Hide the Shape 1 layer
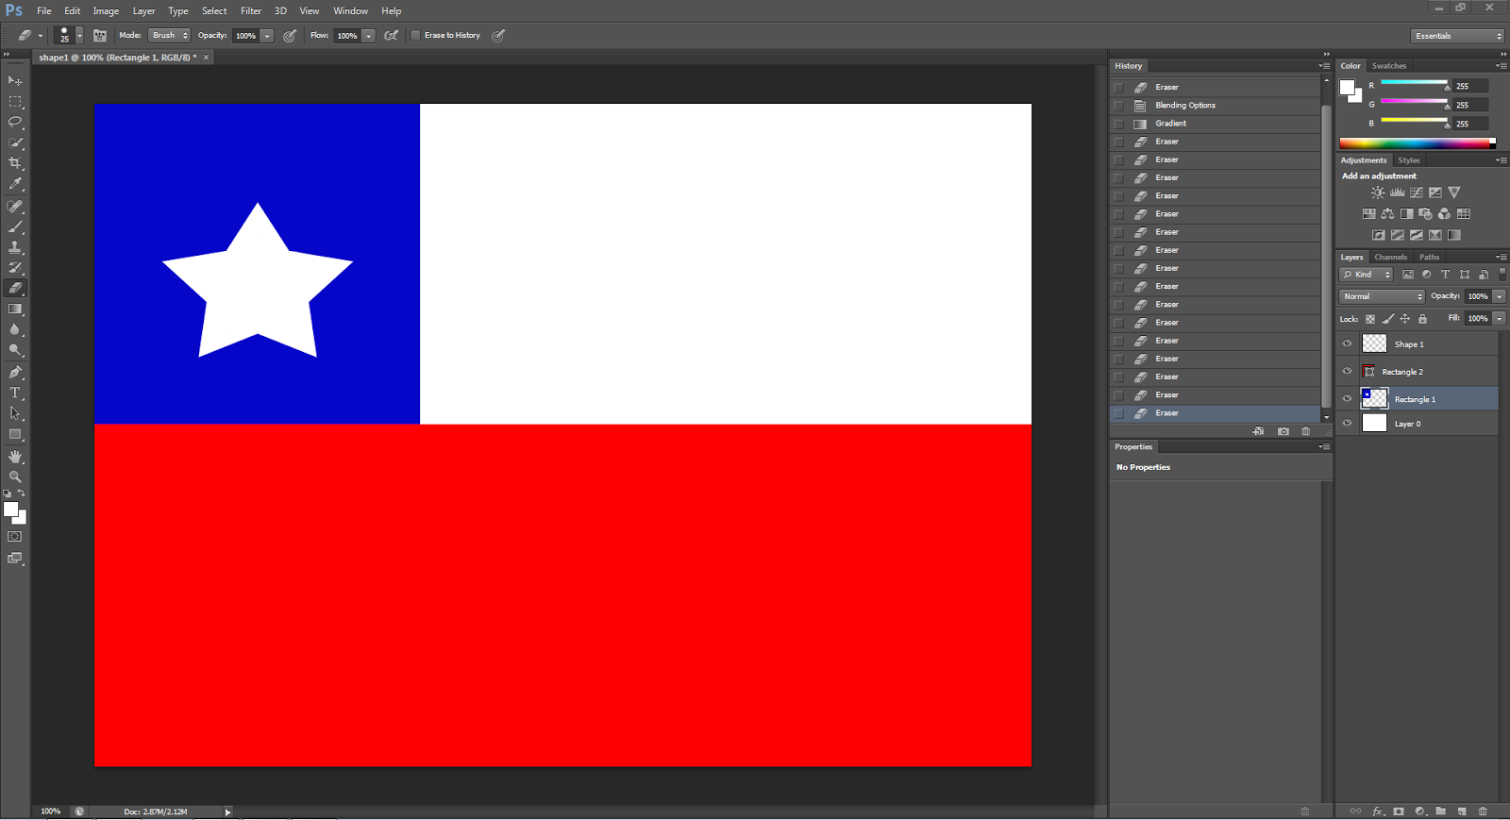The image size is (1510, 820). pyautogui.click(x=1347, y=344)
